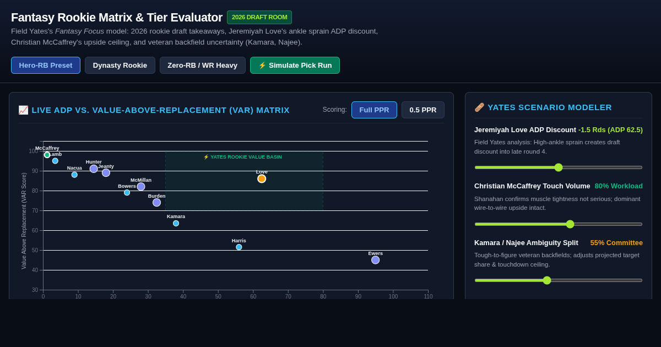Image resolution: width=661 pixels, height=347 pixels.
Task: Click the chart icon beside the matrix title
Action: click(23, 110)
